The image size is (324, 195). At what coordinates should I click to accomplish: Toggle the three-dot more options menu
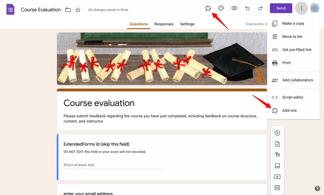(302, 8)
